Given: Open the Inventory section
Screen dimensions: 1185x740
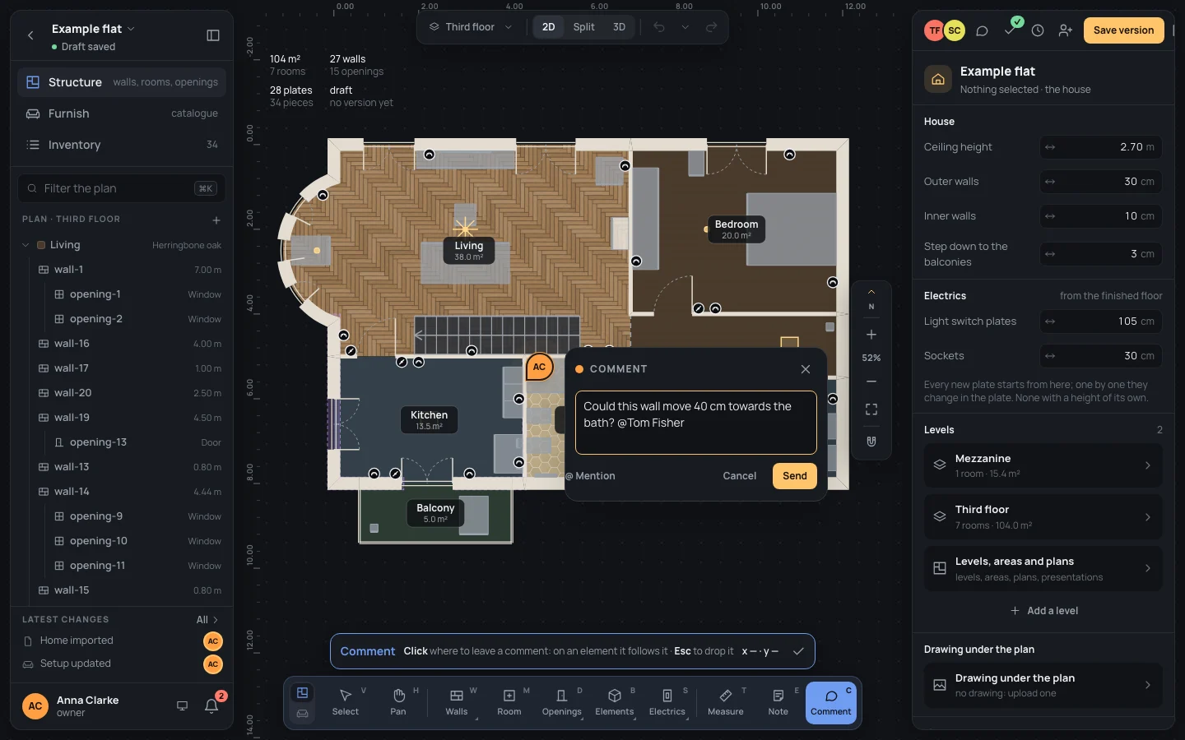Looking at the screenshot, I should 122,145.
